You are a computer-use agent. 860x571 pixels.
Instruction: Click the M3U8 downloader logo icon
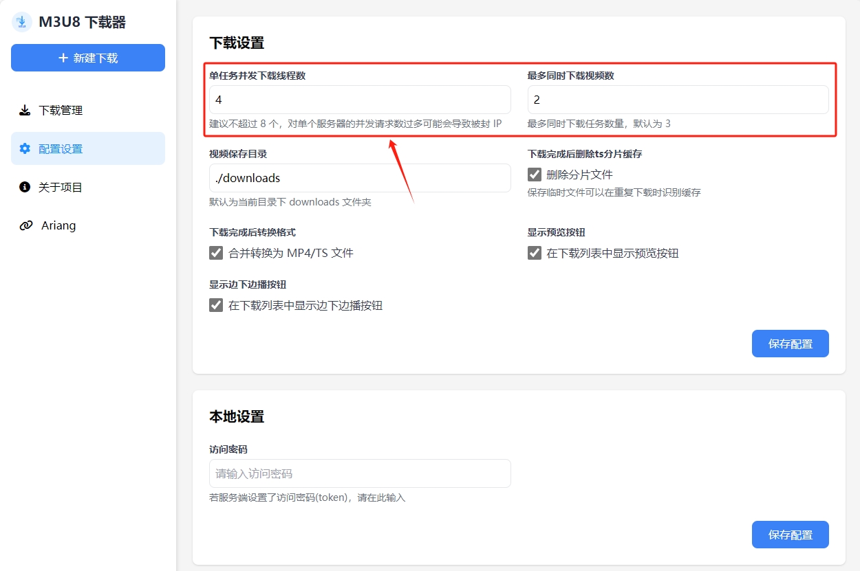click(22, 22)
